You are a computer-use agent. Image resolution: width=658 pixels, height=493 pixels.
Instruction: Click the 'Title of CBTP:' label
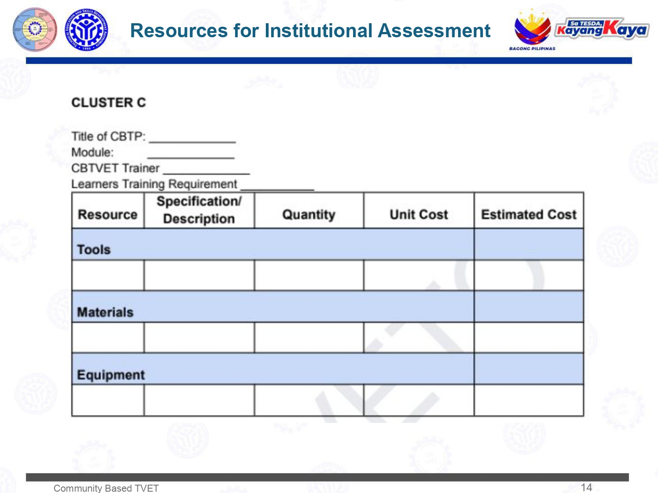point(108,136)
